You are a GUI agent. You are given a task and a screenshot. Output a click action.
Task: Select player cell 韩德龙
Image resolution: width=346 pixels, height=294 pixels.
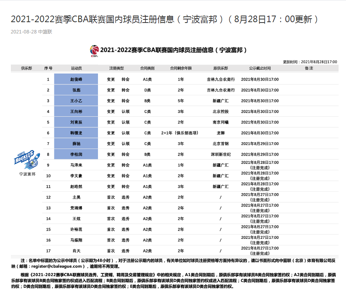[76, 133]
